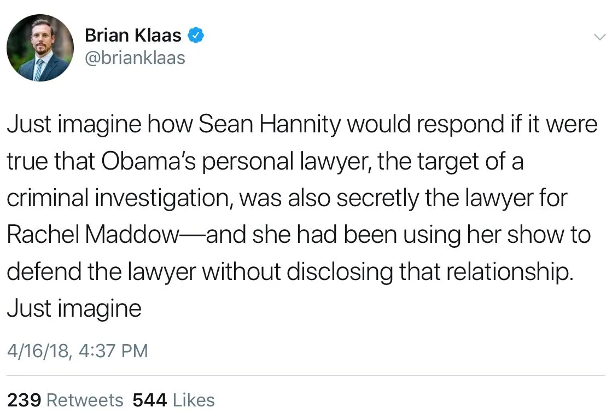Image resolution: width=612 pixels, height=419 pixels.
Task: Click Brian Klaas's profile photo
Action: 40,48
